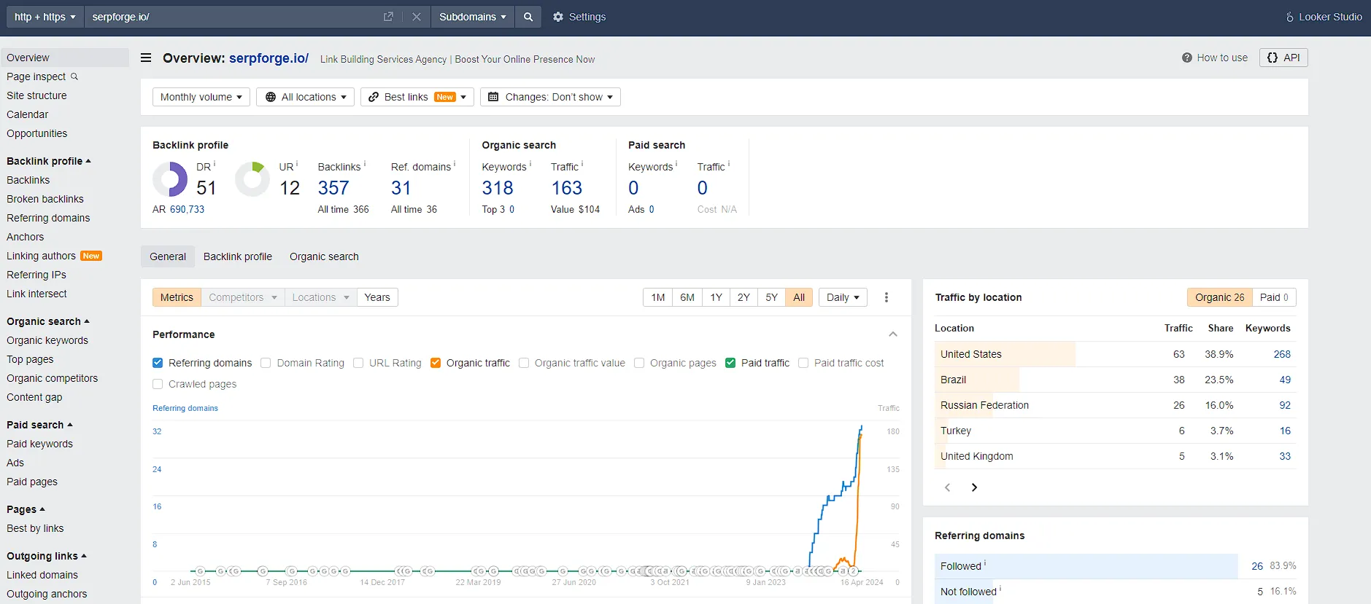Screen dimensions: 1371x604
Task: Enable Crawled pages checkbox
Action: (x=158, y=384)
